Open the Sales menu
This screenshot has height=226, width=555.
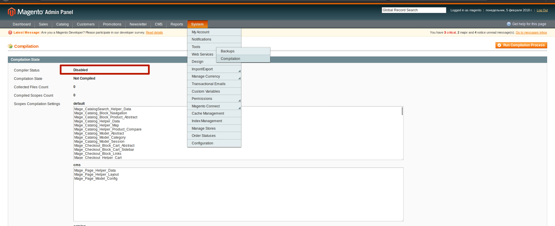click(44, 24)
